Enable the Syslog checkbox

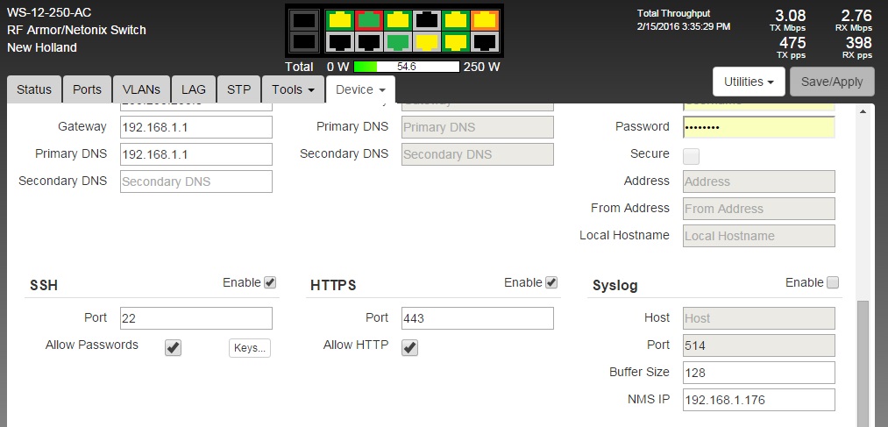point(833,282)
